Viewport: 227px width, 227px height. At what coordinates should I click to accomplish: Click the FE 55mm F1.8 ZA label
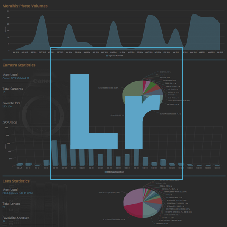(170, 189)
